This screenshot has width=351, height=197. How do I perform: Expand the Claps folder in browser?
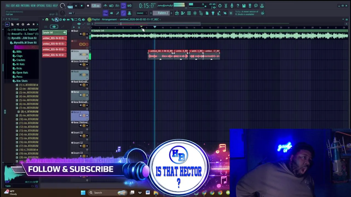click(19, 56)
